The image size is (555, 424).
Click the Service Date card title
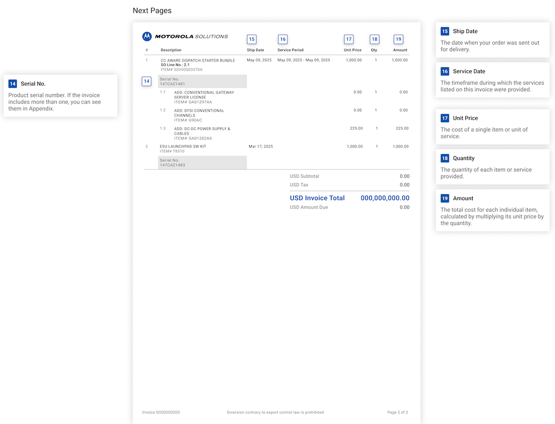[469, 71]
